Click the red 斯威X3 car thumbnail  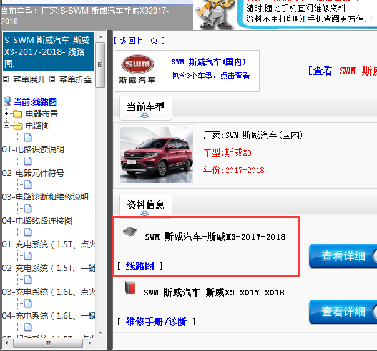(157, 155)
